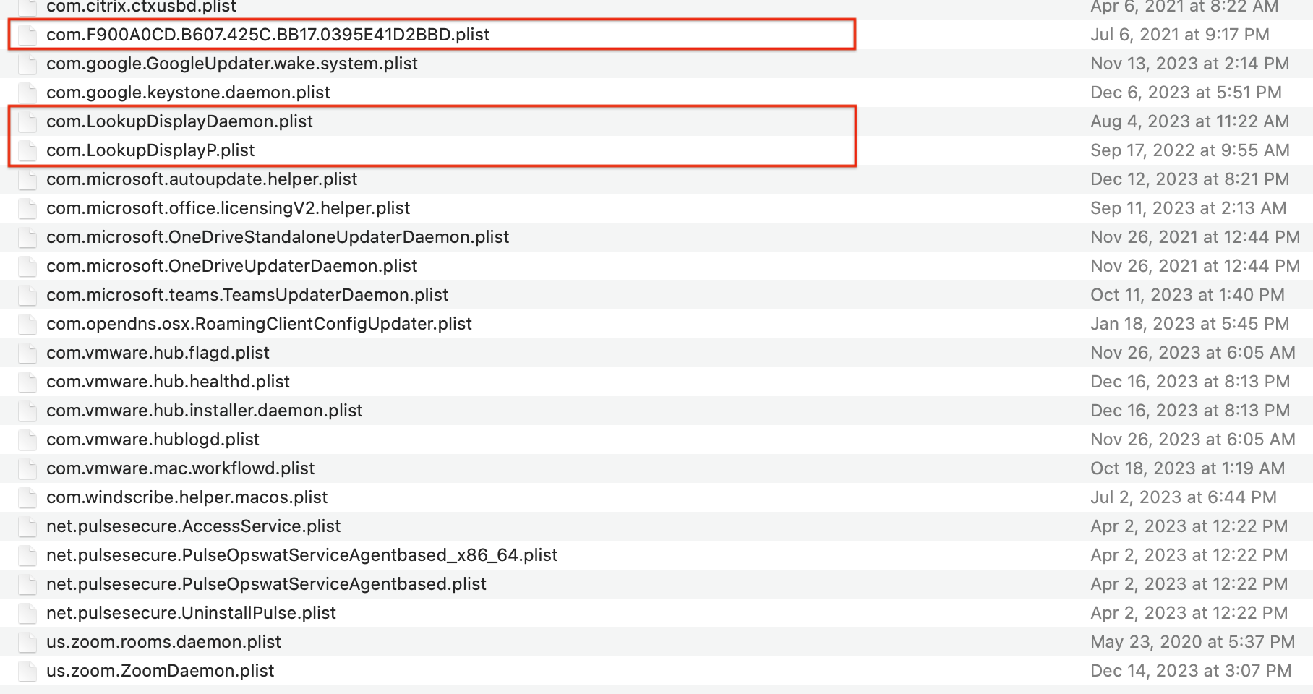Click the document icon beside com.google.keystone.daemon.plist

click(x=27, y=93)
